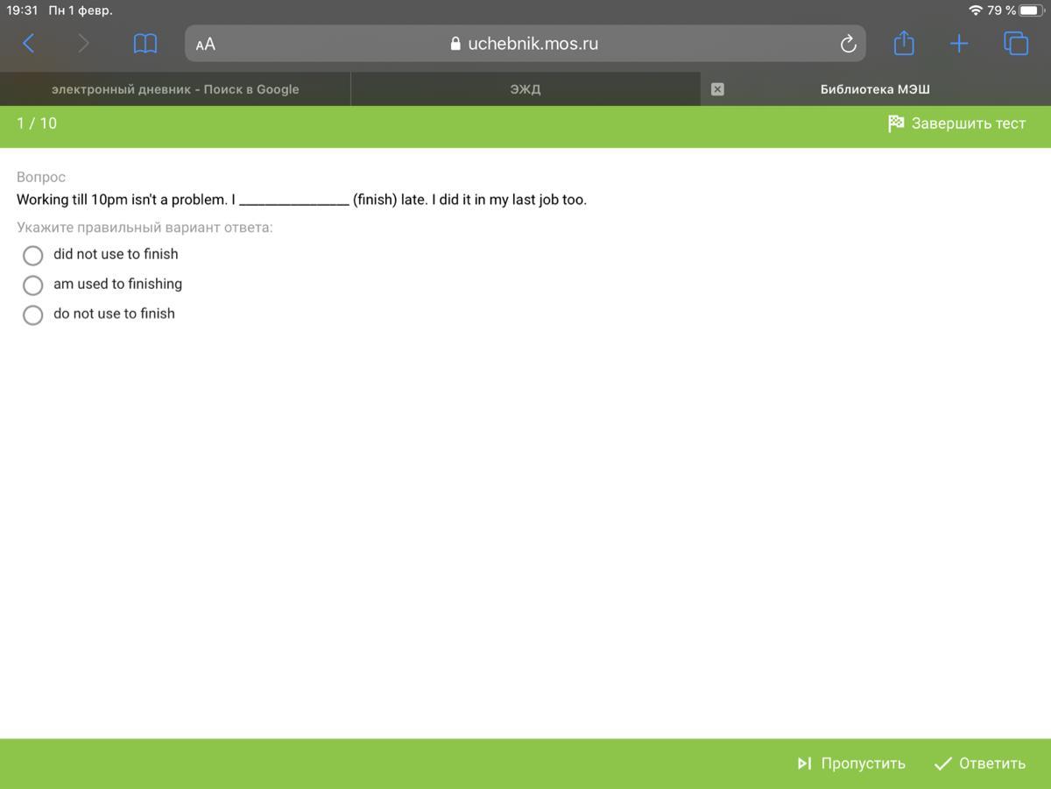Switch to the ЭЖД tab
The height and width of the screenshot is (789, 1051).
[525, 89]
